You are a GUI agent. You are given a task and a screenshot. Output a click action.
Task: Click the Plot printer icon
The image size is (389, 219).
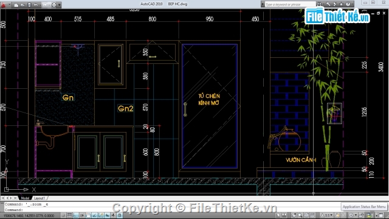[54, 5]
